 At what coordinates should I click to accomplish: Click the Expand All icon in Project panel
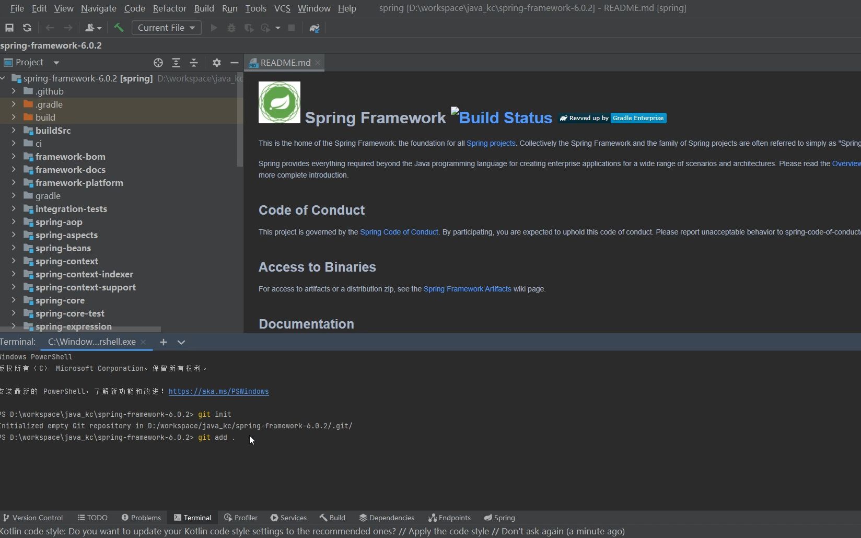(176, 63)
